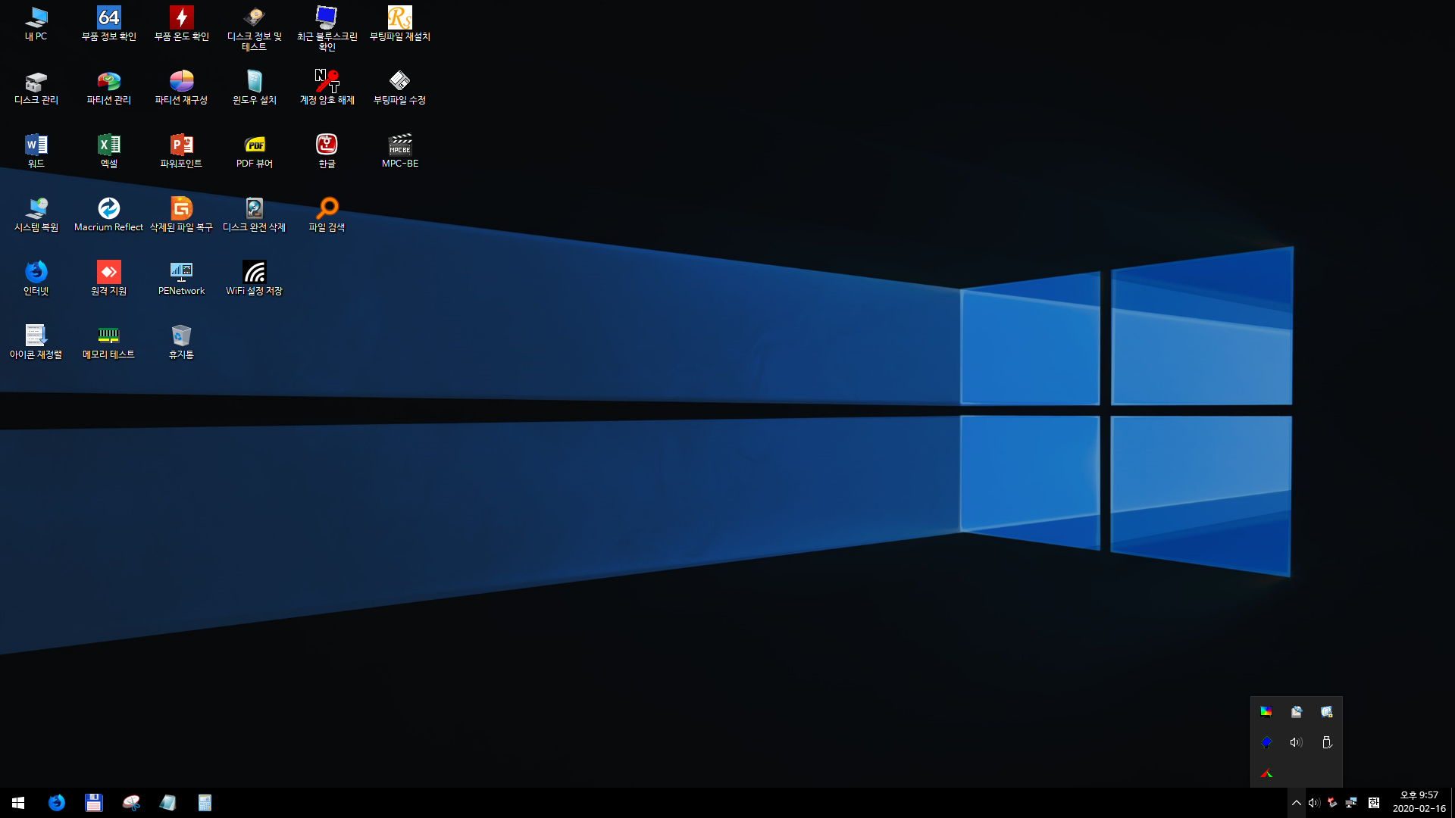
Task: Toggle the 한 input language indicator
Action: pos(1373,803)
